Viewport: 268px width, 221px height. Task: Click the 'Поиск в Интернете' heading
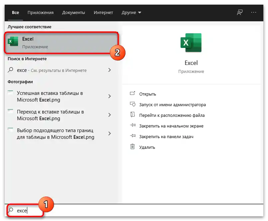[27, 59]
